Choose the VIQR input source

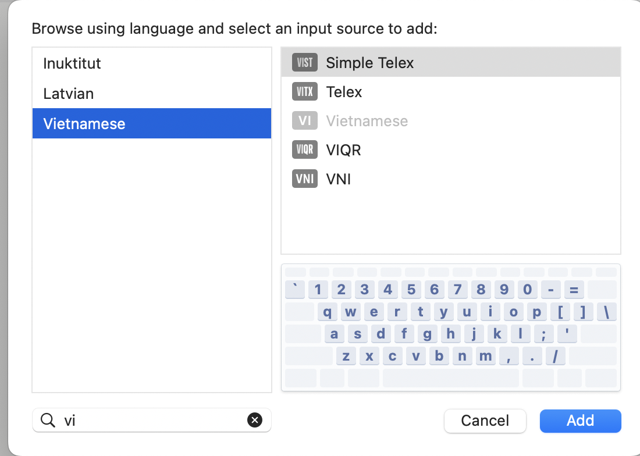[344, 150]
